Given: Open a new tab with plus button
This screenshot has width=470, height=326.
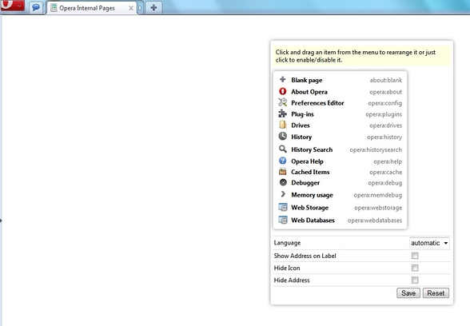Looking at the screenshot, I should point(153,7).
